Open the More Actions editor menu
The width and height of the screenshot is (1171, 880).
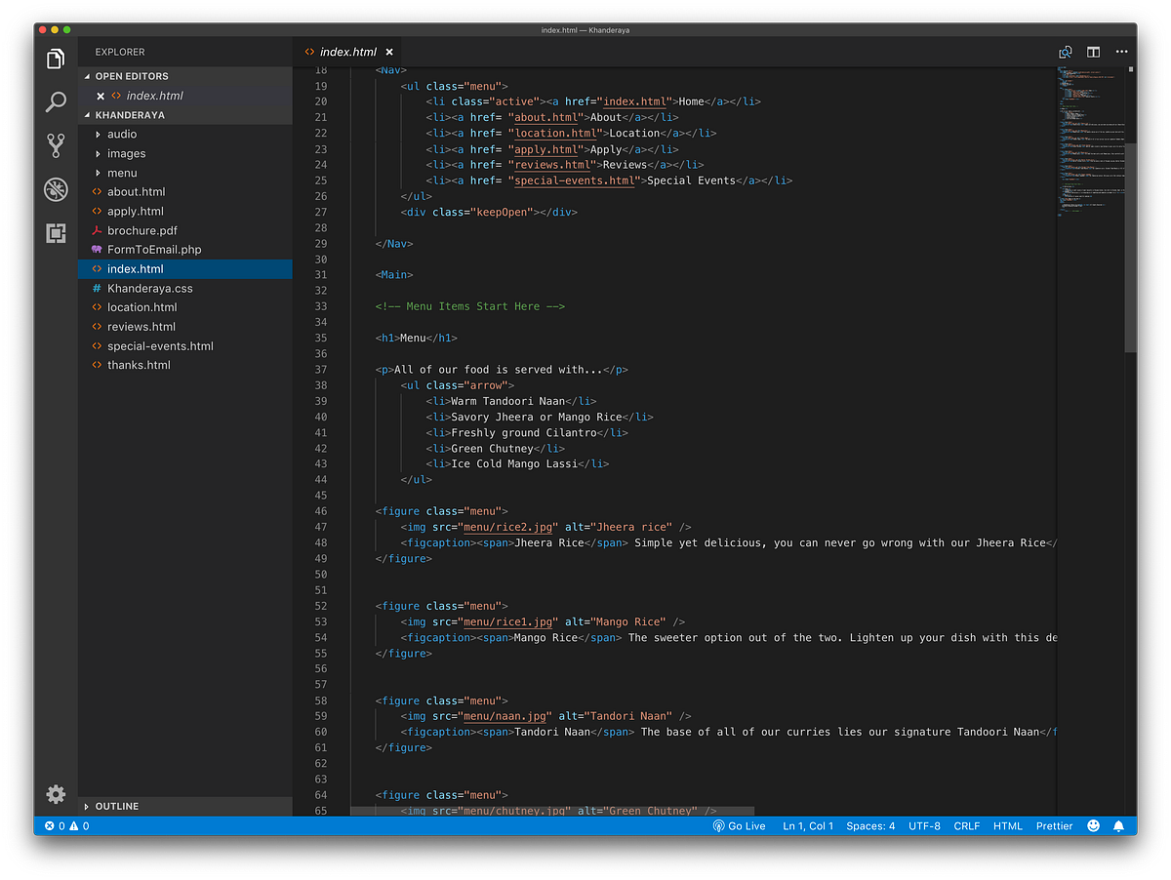click(x=1120, y=52)
